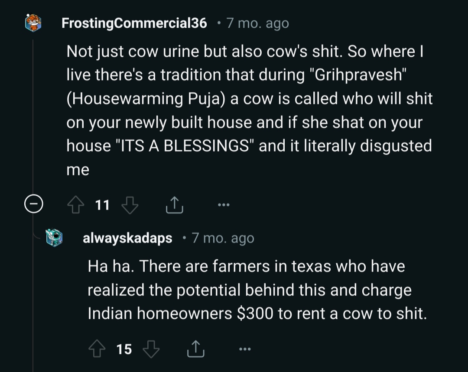Screen dimensions: 468x372
Task: Upvote the alwayskadaps reply
Action: 96,349
